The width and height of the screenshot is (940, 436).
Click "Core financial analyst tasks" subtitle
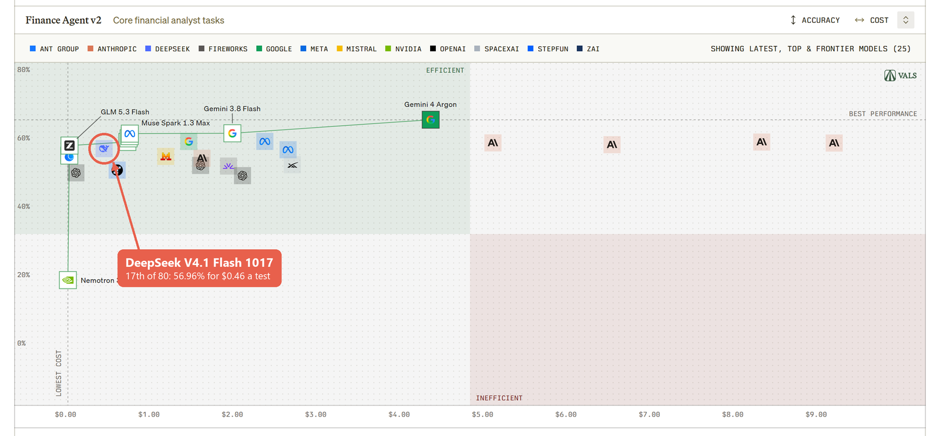[x=169, y=20]
